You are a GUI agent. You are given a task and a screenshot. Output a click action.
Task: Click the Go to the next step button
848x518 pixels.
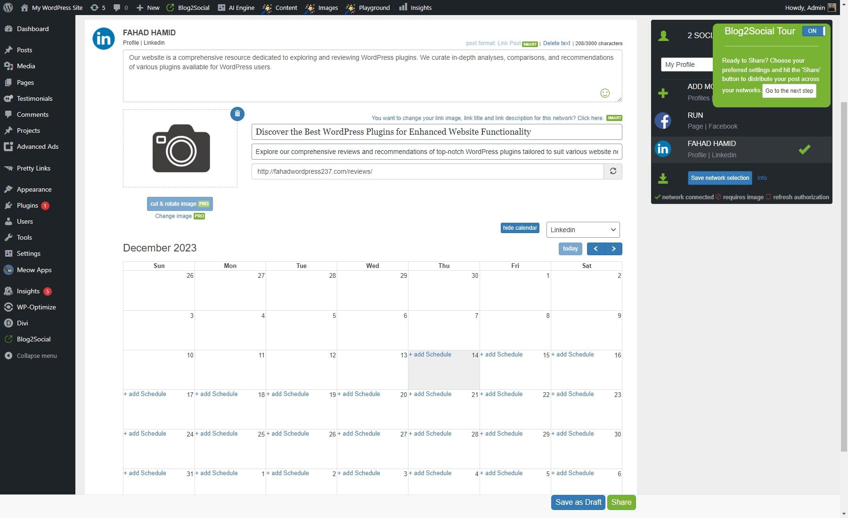click(789, 90)
